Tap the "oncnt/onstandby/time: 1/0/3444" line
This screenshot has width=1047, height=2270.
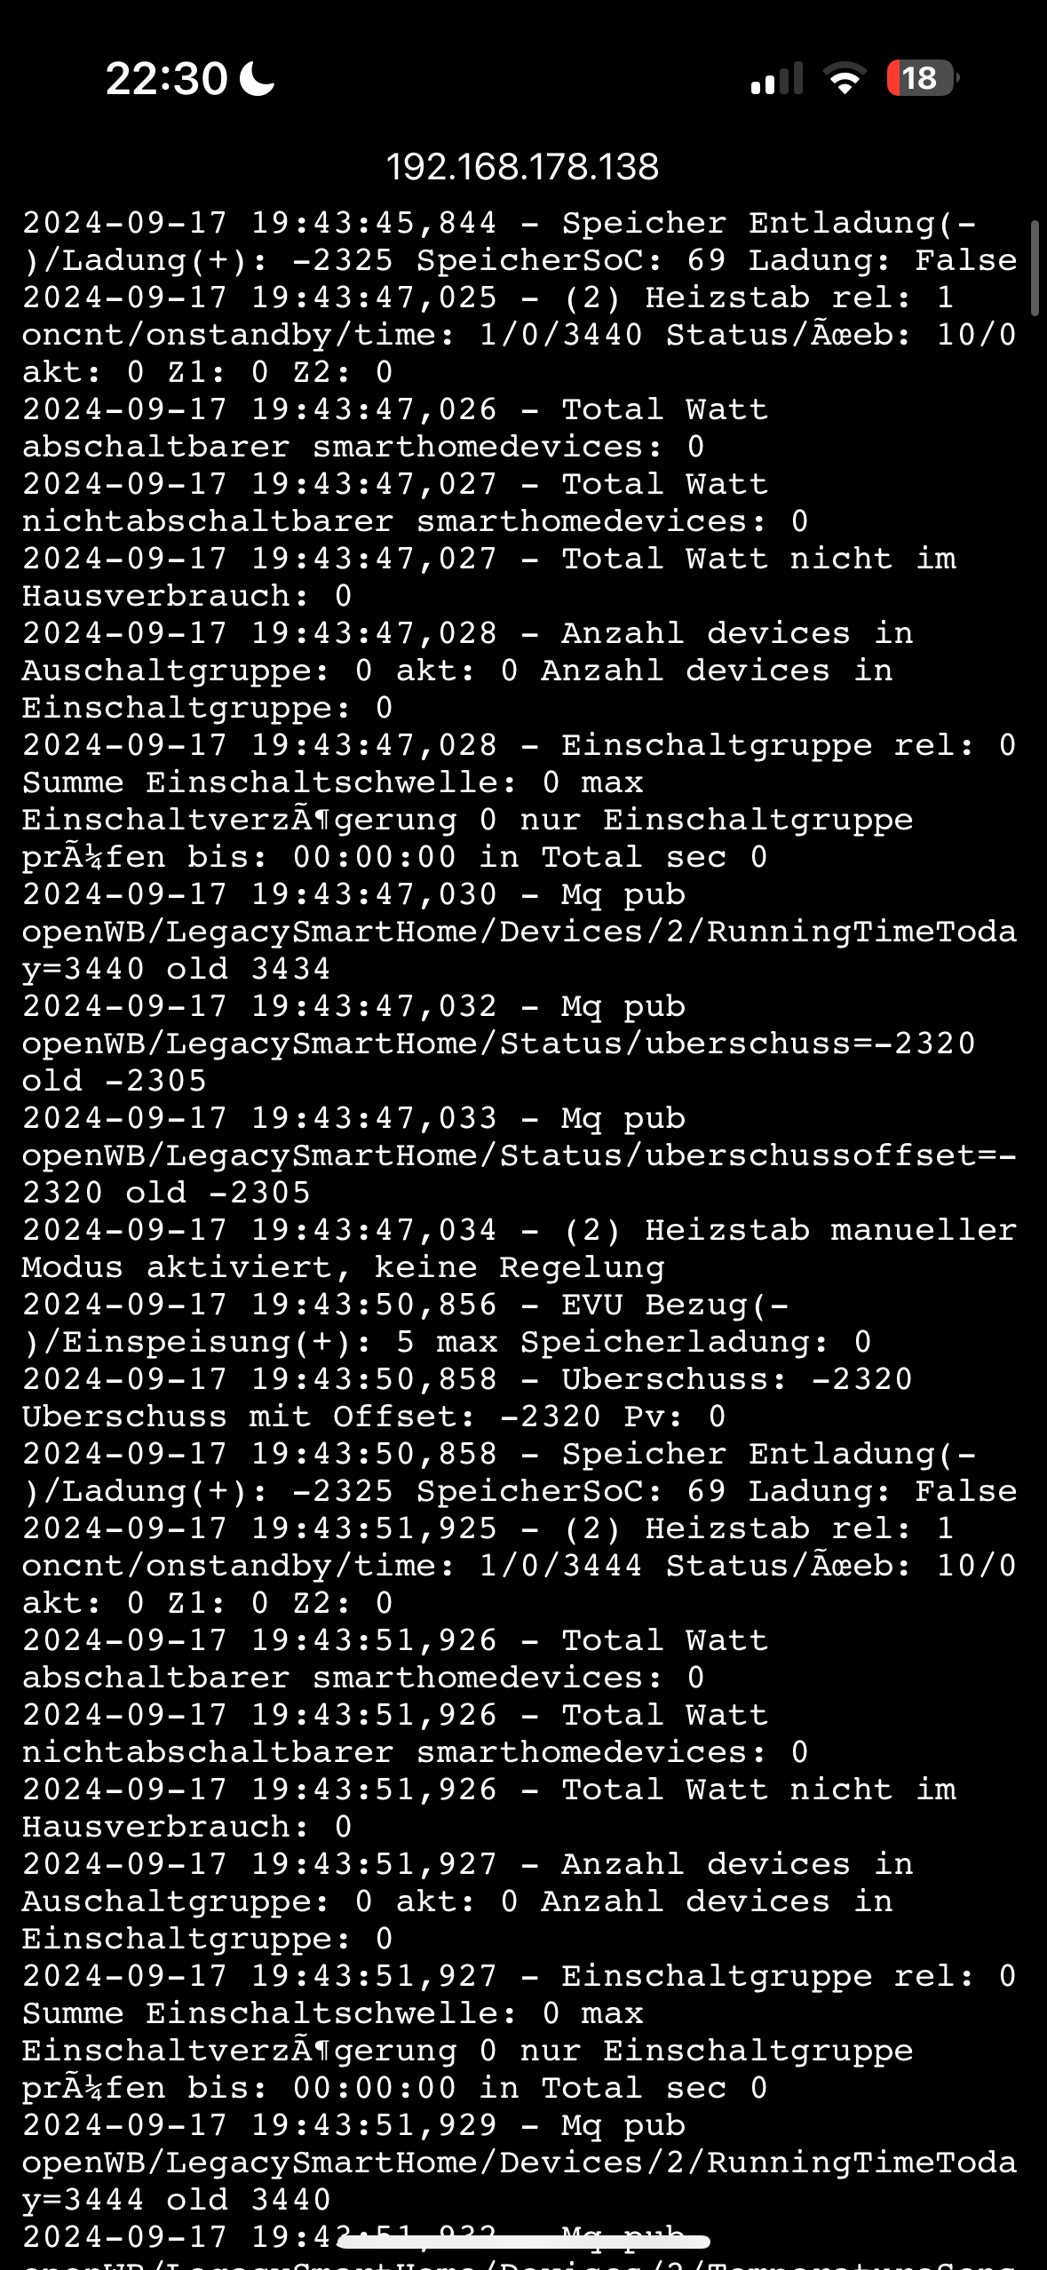pyautogui.click(x=331, y=1566)
